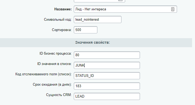Screen dimensions: 195x105
Task: Click the 'ID бизнес процесса:' label
Action: point(56,54)
